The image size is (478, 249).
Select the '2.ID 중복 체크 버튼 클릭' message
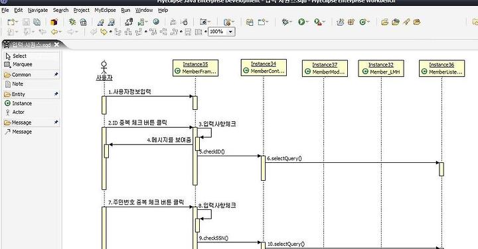(x=137, y=123)
